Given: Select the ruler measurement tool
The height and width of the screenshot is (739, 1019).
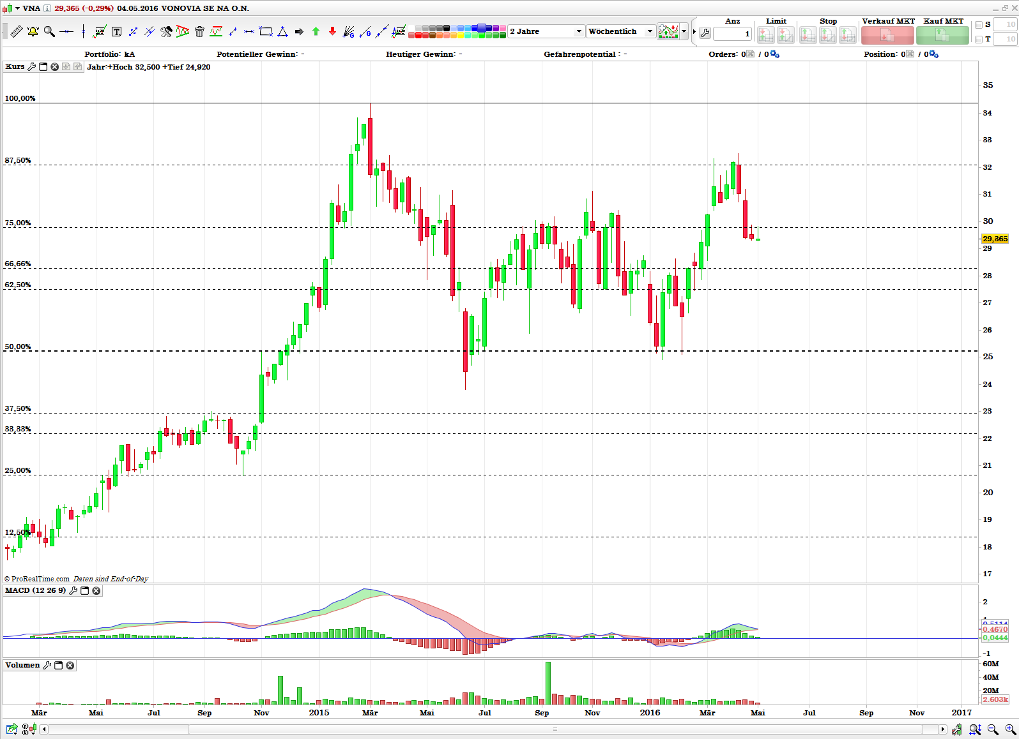Looking at the screenshot, I should [17, 31].
